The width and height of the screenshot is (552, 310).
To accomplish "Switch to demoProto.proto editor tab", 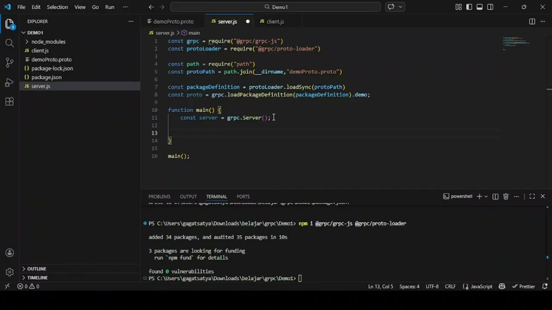I will click(173, 22).
